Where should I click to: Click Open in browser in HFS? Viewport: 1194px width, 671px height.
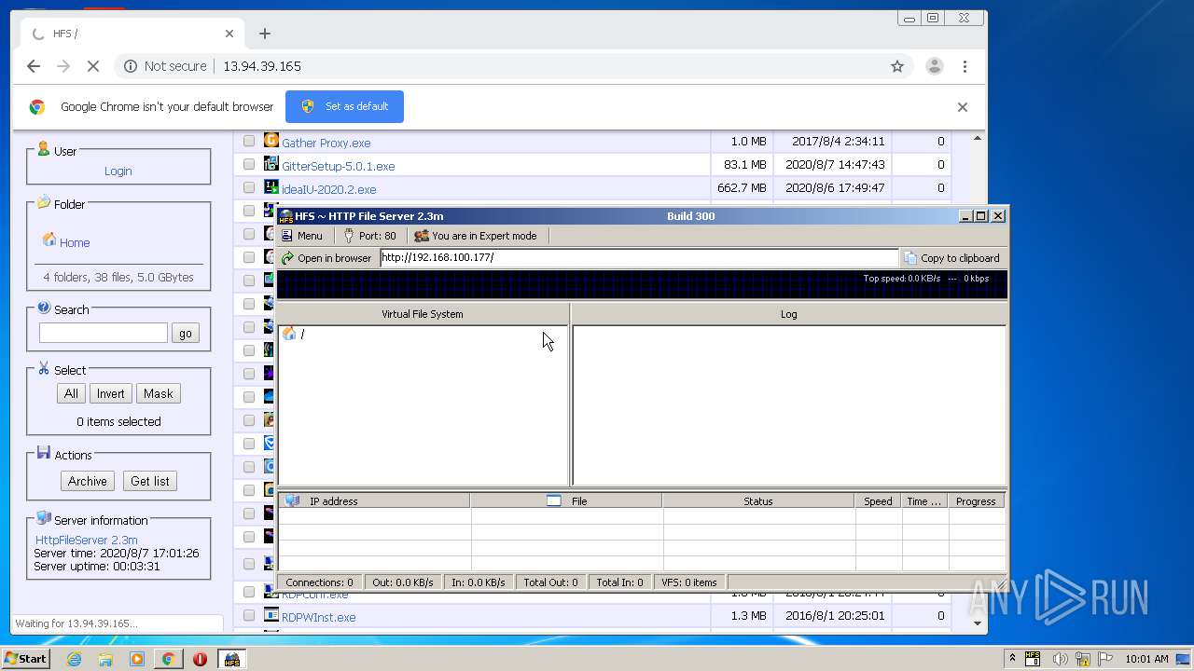tap(326, 258)
